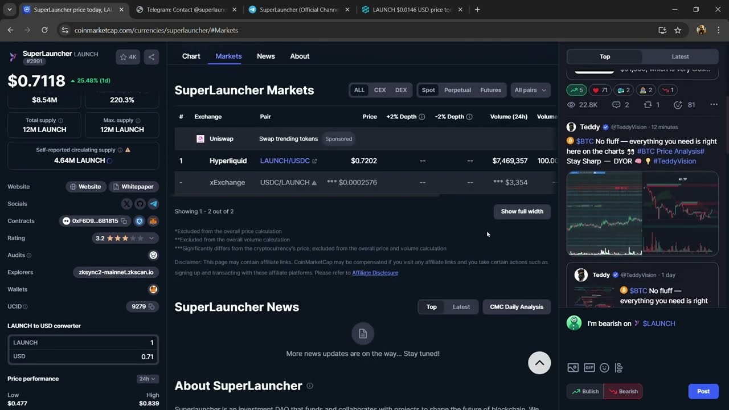Open the share icon beside the watchlist star
The height and width of the screenshot is (410, 729).
pyautogui.click(x=151, y=57)
